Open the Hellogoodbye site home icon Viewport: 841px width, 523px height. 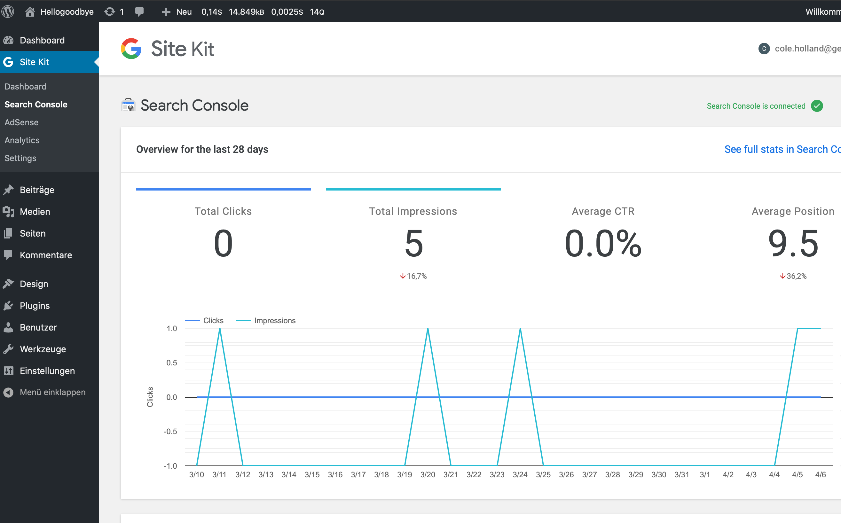[x=30, y=12]
